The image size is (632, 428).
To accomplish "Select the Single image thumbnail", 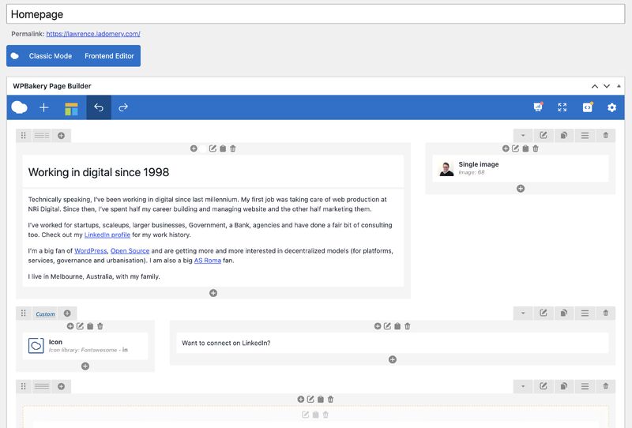I will click(x=446, y=168).
